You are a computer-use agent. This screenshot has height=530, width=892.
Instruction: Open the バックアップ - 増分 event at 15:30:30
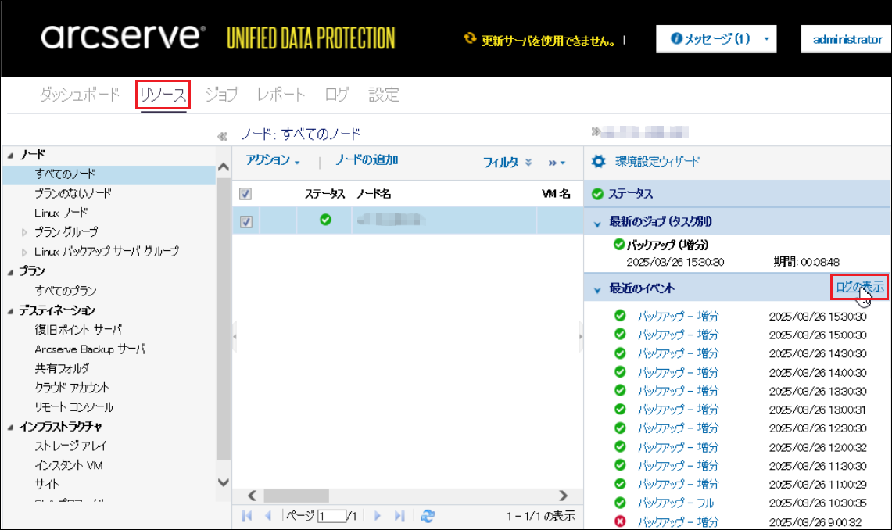pos(678,316)
